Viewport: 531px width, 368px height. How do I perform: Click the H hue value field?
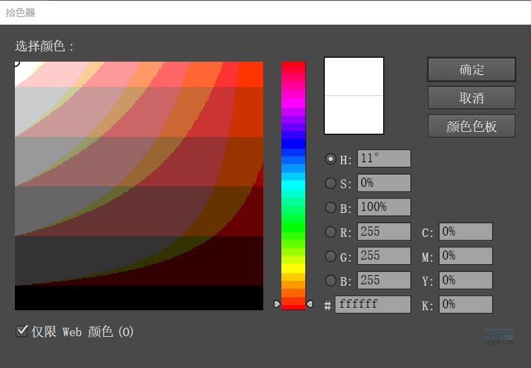(x=384, y=159)
